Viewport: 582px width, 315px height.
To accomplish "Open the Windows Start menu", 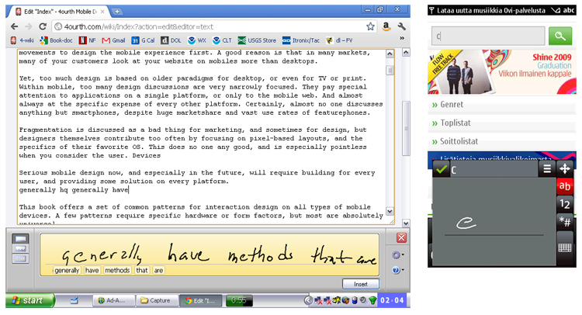I will coord(30,300).
